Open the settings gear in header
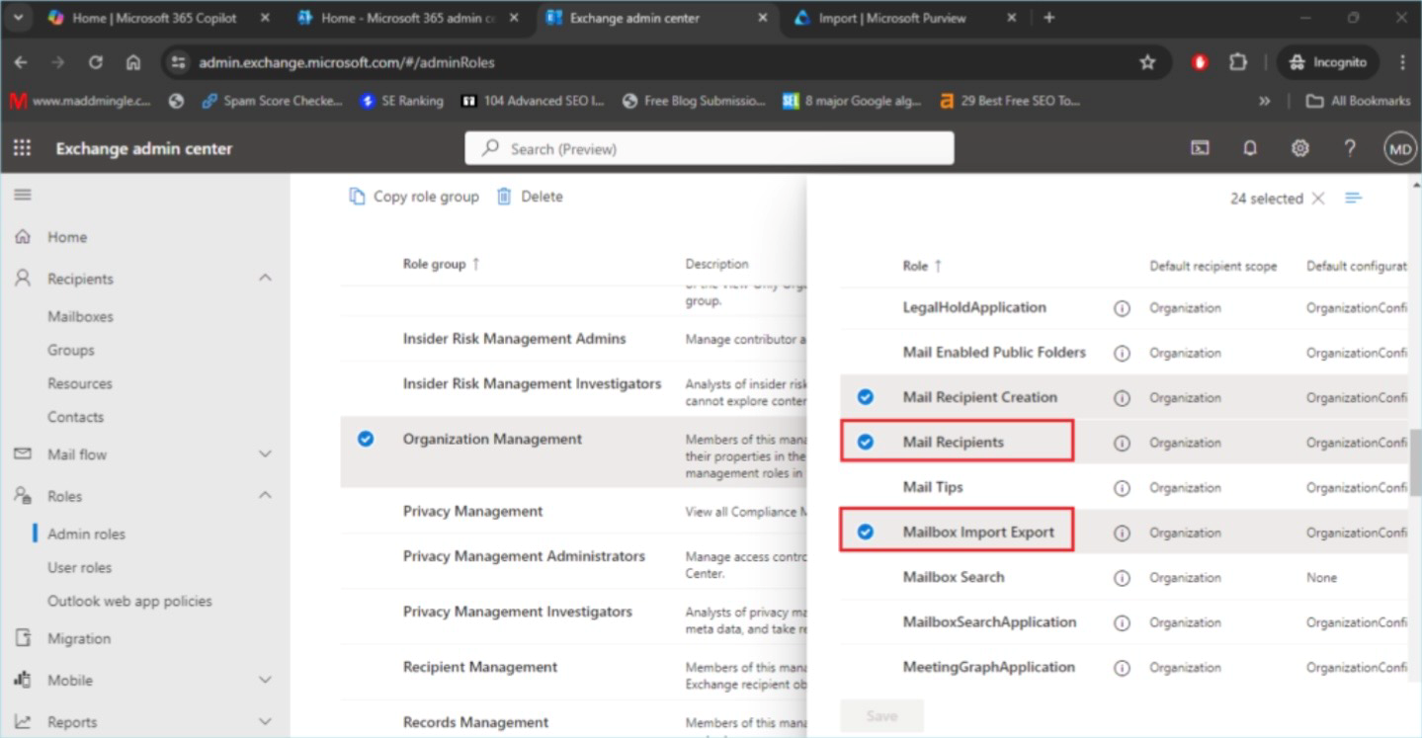1422x738 pixels. (x=1300, y=148)
